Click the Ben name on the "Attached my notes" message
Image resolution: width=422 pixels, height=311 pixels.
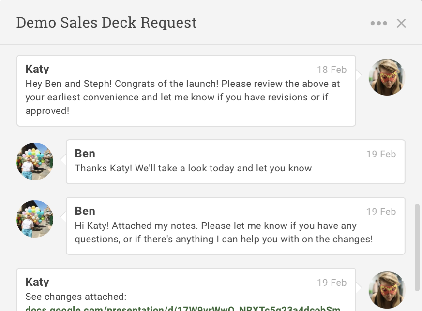coord(85,211)
